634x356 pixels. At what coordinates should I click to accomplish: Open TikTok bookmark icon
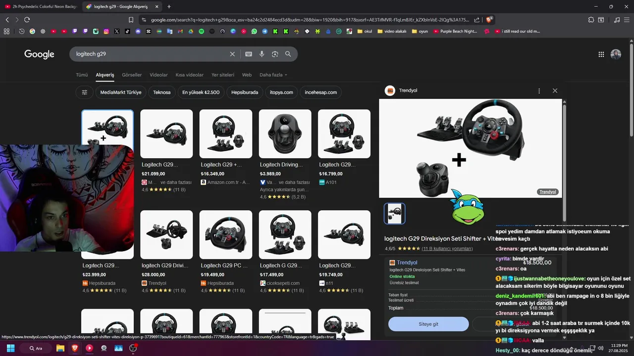coord(127,31)
